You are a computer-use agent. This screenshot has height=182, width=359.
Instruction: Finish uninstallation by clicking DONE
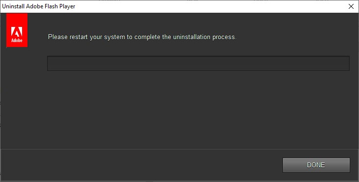[316, 165]
